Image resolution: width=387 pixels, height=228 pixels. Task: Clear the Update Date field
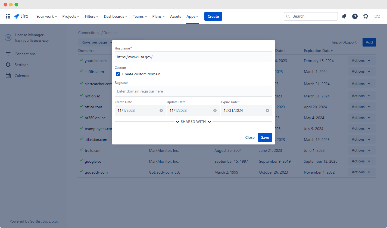click(215, 110)
